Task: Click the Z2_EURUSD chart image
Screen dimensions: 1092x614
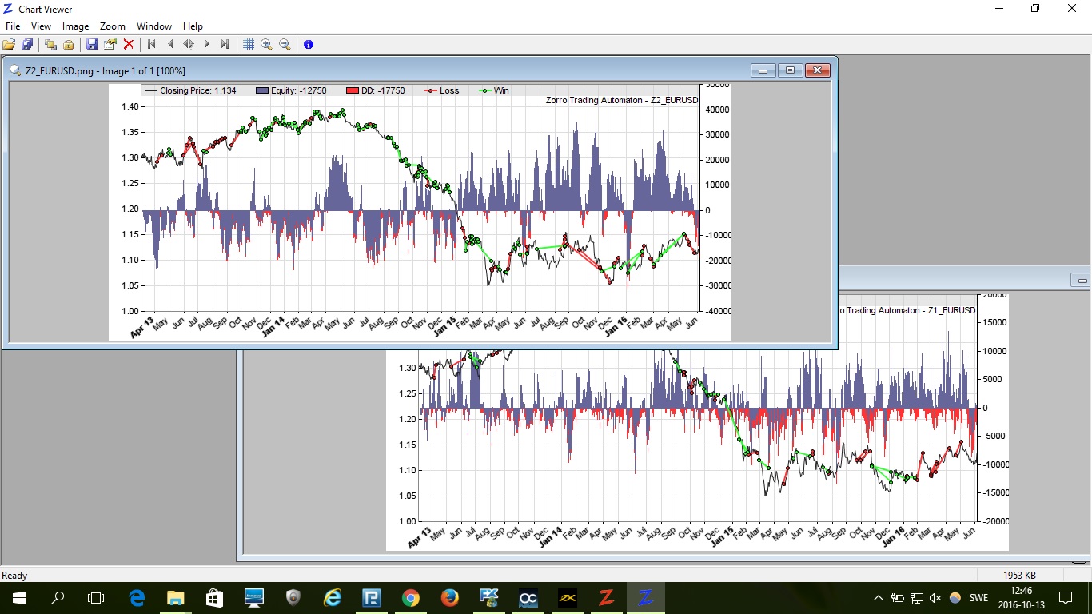Action: 420,212
